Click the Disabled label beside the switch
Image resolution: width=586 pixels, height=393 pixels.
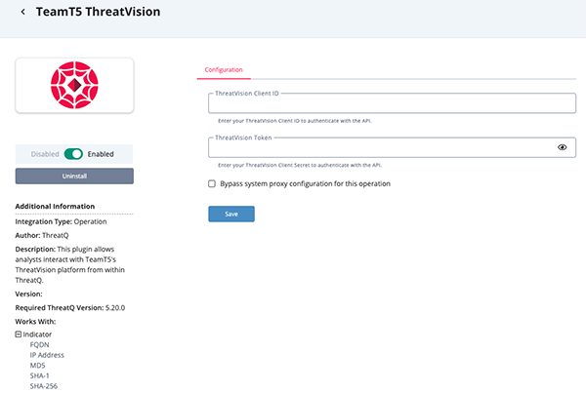45,154
